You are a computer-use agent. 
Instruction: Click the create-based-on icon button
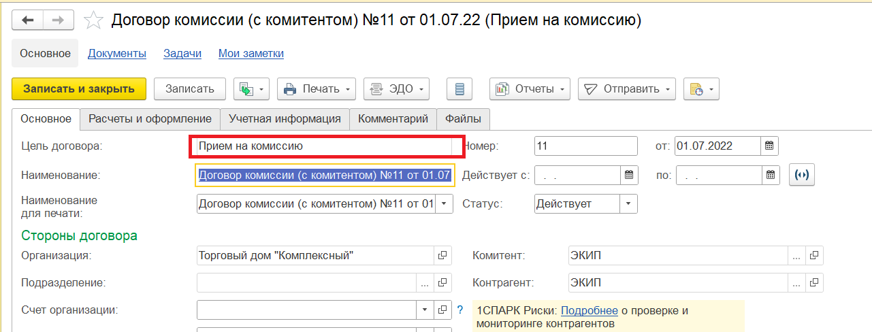[x=252, y=88]
